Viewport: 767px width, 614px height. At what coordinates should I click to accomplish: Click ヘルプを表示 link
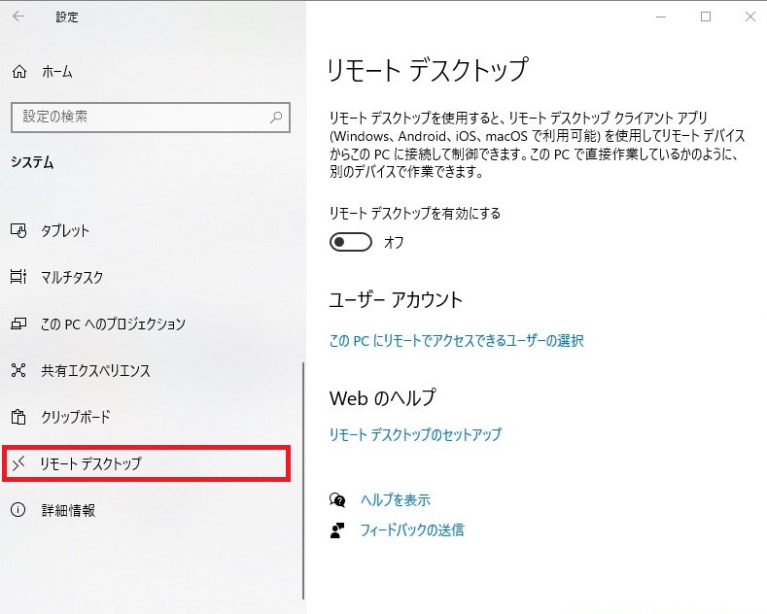(396, 499)
